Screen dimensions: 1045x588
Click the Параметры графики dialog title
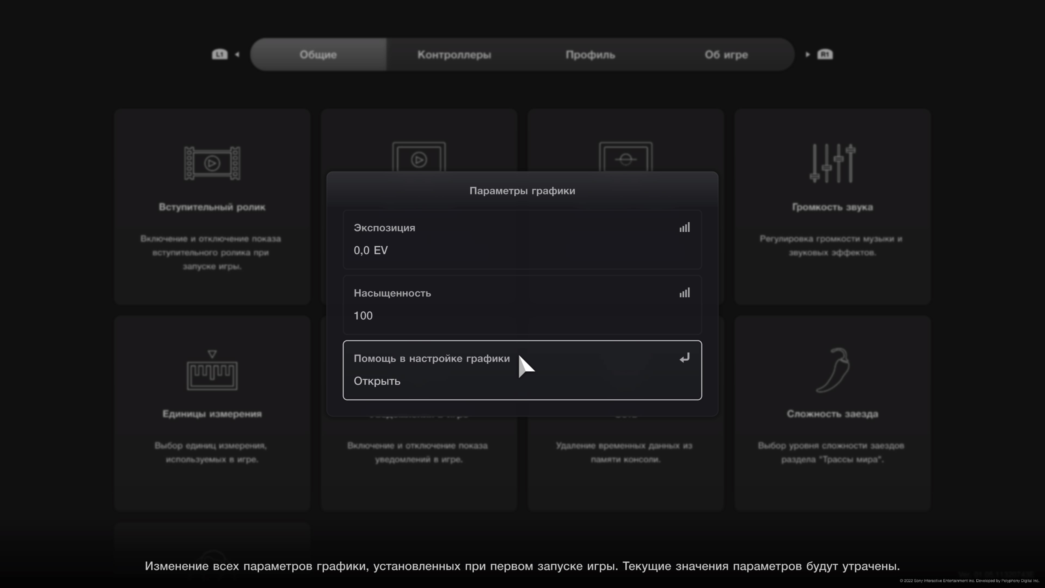(x=522, y=191)
